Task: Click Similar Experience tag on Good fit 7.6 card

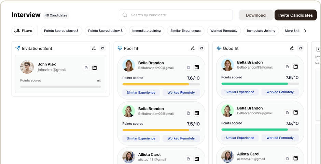Action: click(240, 92)
